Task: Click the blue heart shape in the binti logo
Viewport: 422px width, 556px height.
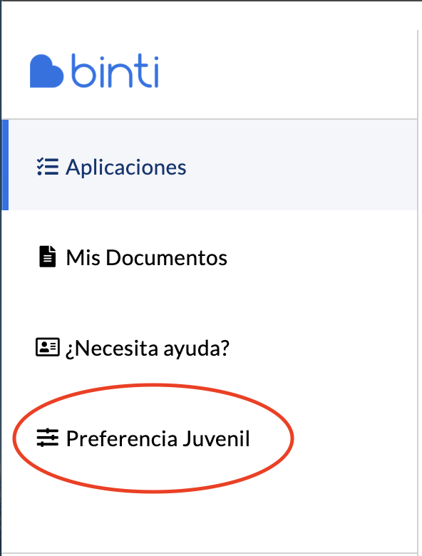Action: pyautogui.click(x=46, y=71)
